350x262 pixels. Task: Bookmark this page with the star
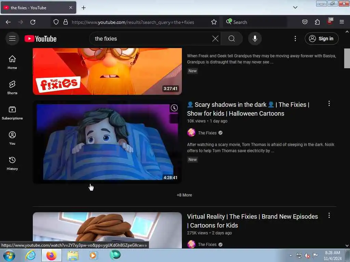(214, 22)
